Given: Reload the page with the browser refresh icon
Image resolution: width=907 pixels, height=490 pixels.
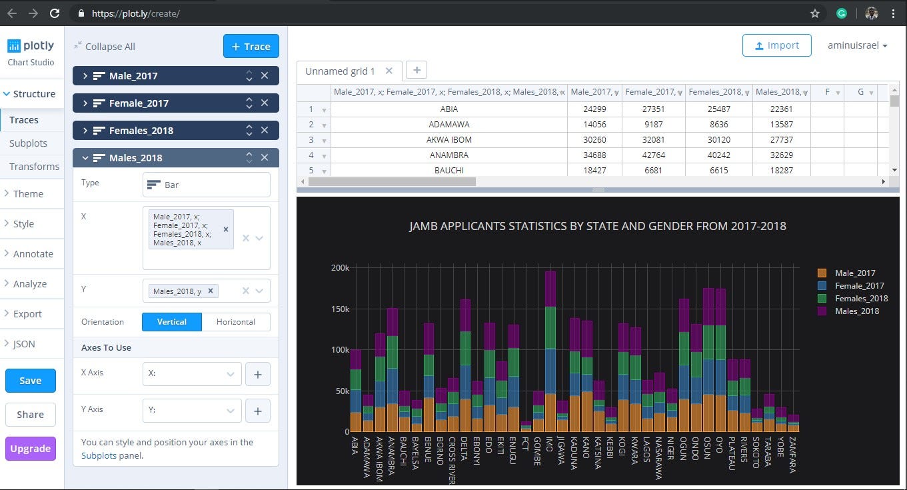Looking at the screenshot, I should [x=54, y=13].
